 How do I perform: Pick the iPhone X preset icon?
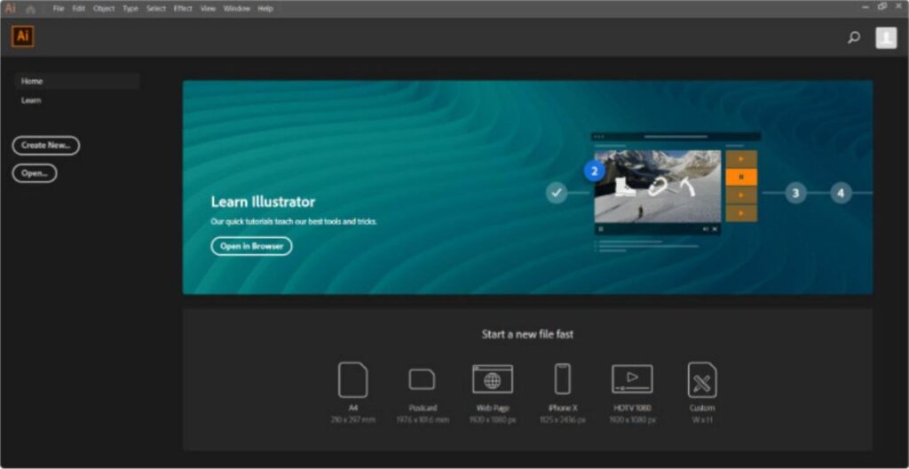pyautogui.click(x=562, y=379)
